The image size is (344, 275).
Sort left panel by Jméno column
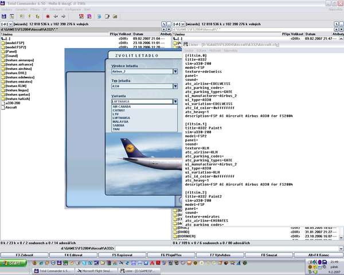(55, 34)
